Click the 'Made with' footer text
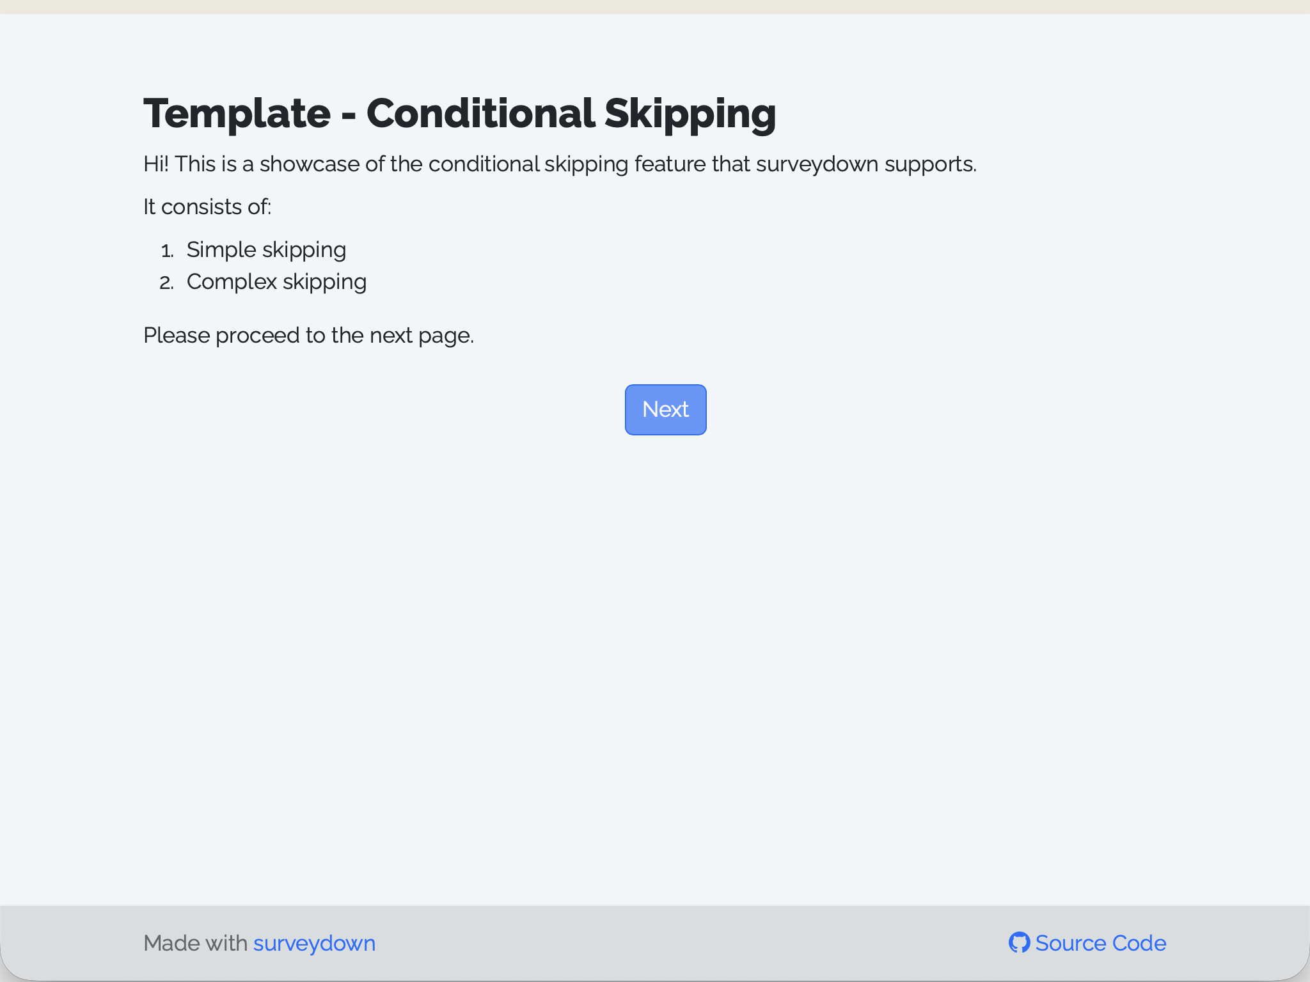The width and height of the screenshot is (1310, 982). point(195,944)
